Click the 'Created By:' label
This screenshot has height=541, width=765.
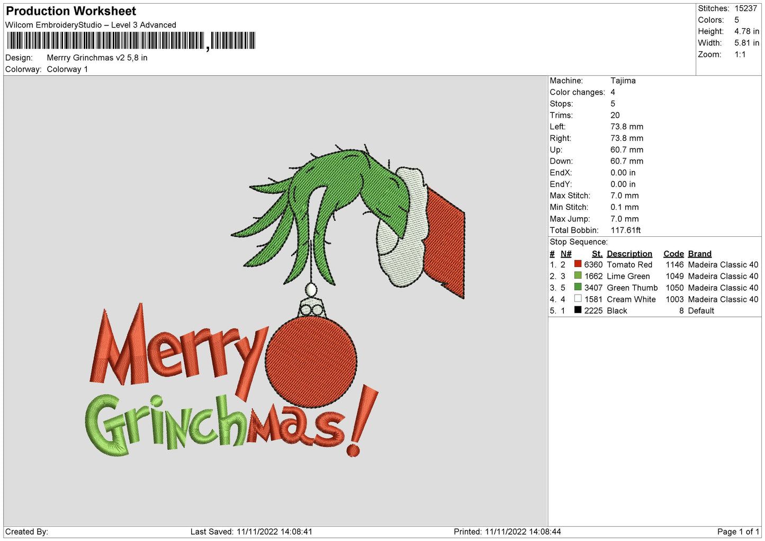click(26, 531)
